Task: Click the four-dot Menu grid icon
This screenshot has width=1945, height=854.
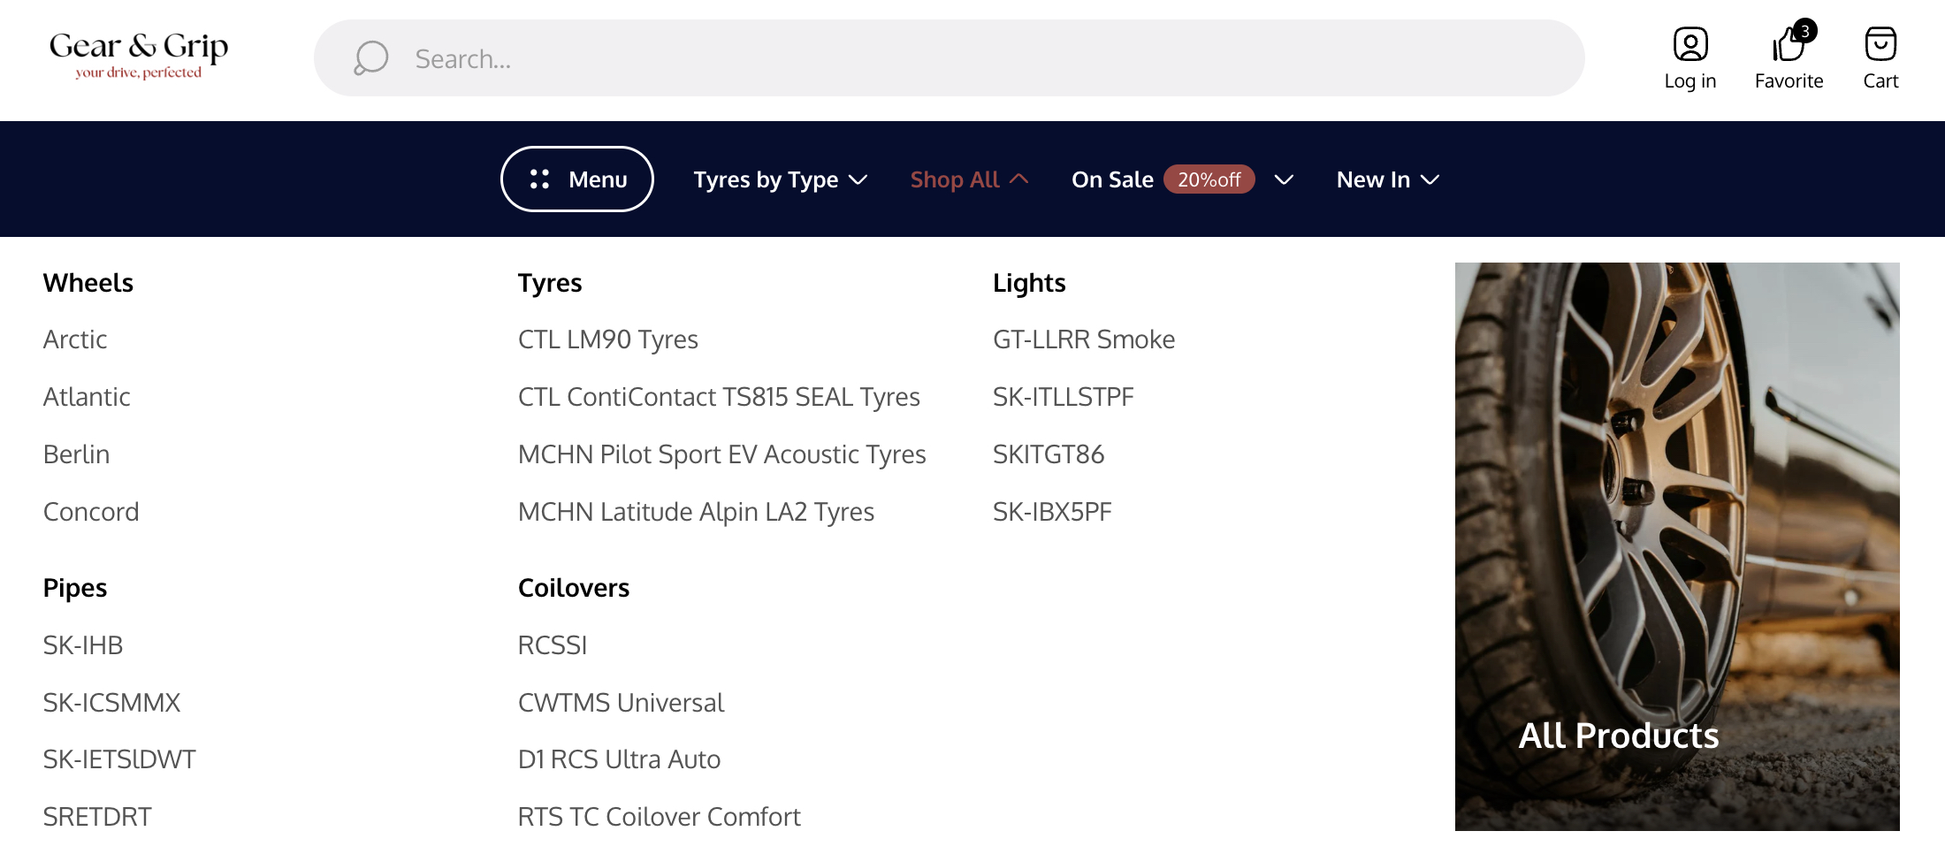Action: [539, 179]
